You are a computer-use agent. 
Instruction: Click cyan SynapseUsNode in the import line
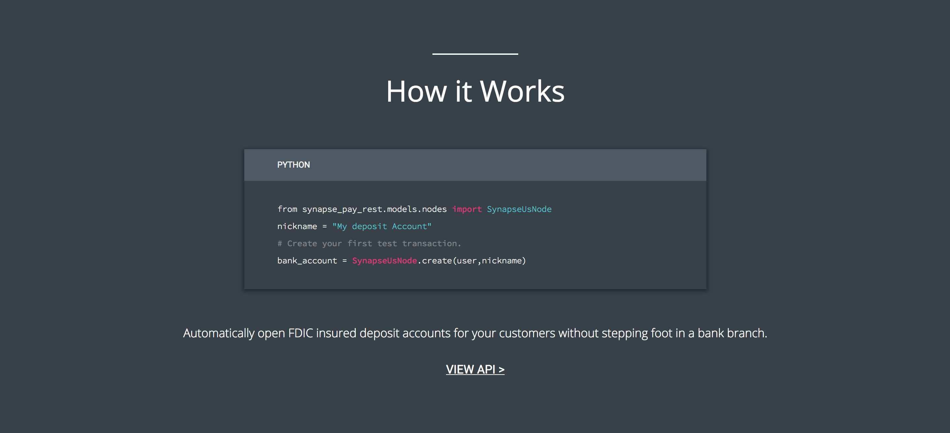click(519, 209)
